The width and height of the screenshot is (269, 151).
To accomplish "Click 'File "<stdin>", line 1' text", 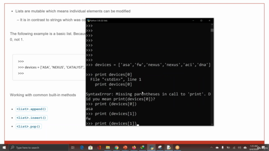I will [x=116, y=79].
